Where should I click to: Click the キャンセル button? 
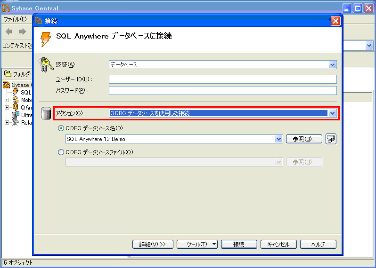[x=278, y=244]
